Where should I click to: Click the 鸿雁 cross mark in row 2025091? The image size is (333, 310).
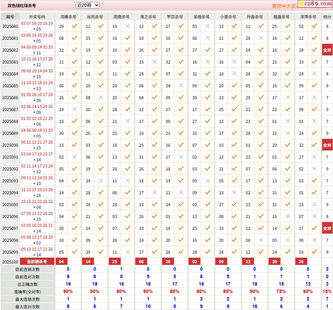[x=74, y=157]
